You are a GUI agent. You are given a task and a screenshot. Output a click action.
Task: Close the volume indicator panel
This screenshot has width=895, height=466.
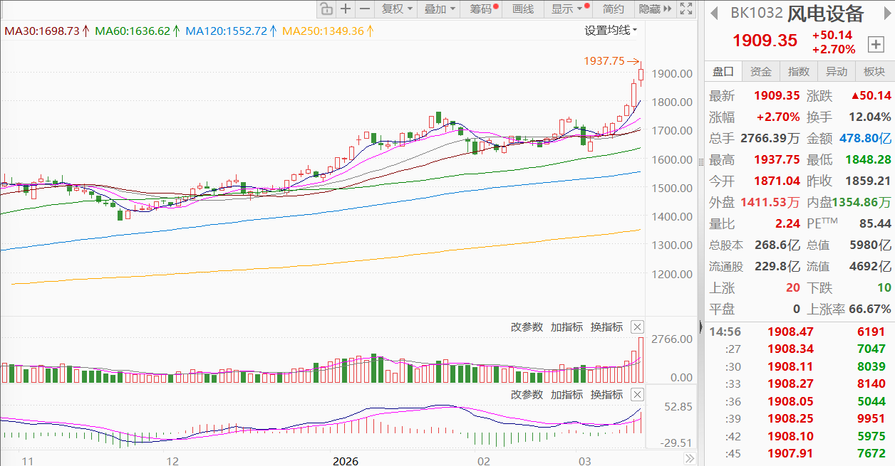[x=637, y=327]
